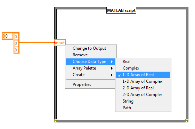Click the arrow beside Array Palette
195x129 pixels.
point(112,68)
